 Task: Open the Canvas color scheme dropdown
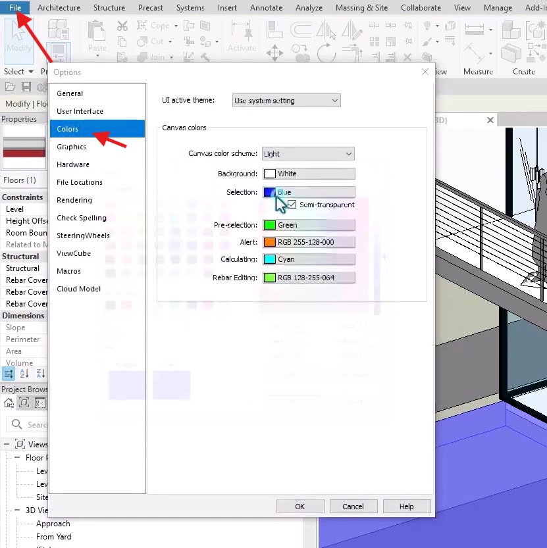pos(308,154)
